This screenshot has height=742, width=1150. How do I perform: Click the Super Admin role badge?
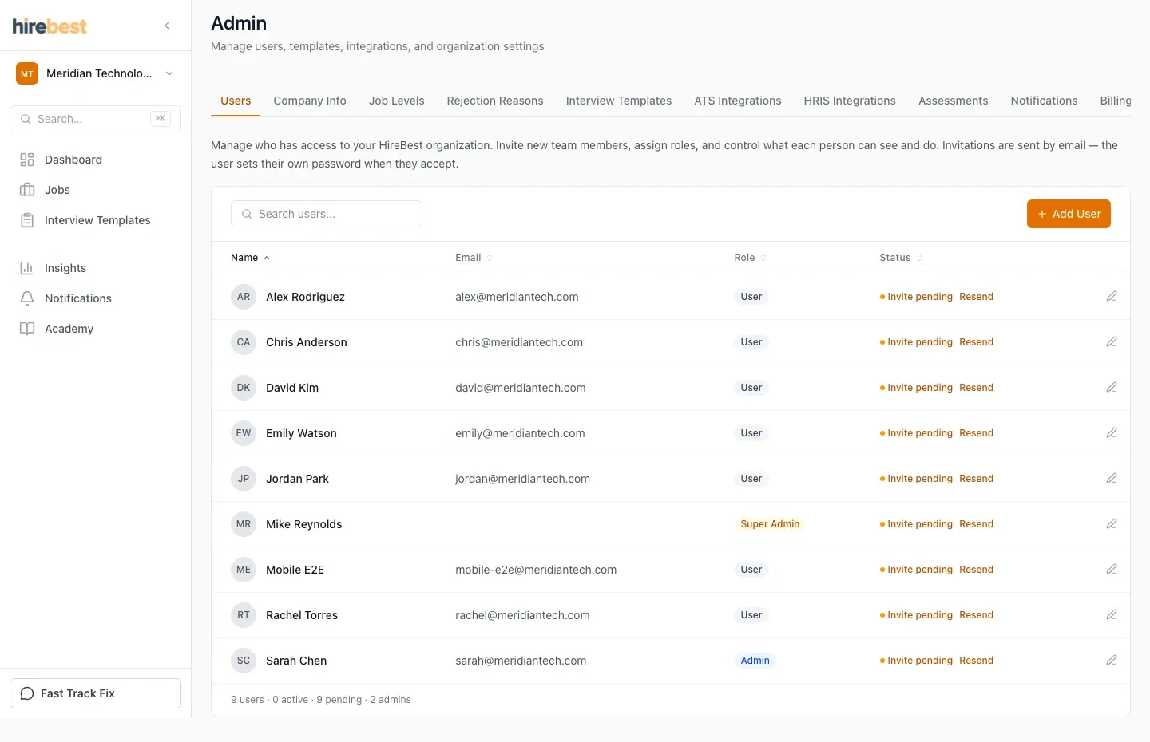[770, 524]
